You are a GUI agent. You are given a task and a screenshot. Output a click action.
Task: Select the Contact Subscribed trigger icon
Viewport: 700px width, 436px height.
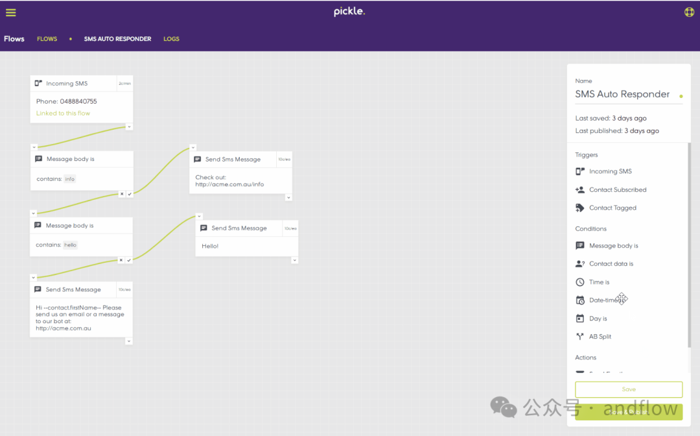point(580,189)
